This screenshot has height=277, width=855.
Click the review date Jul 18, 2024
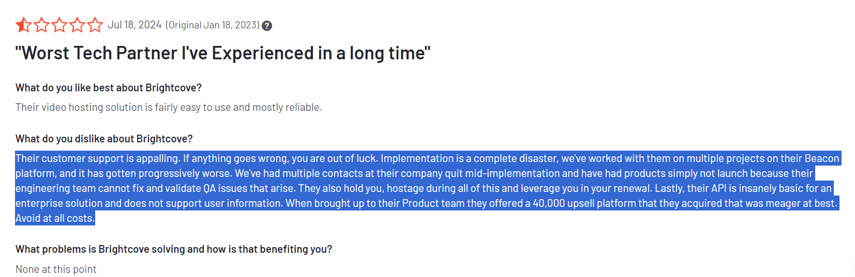pos(134,25)
